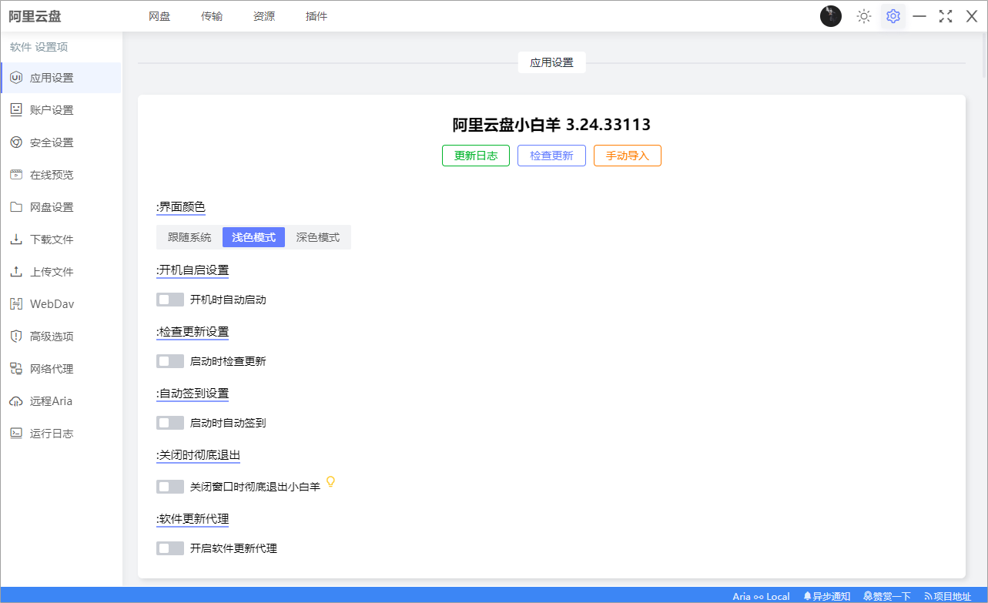Select 深色模式 color mode
988x603 pixels.
pyautogui.click(x=318, y=237)
